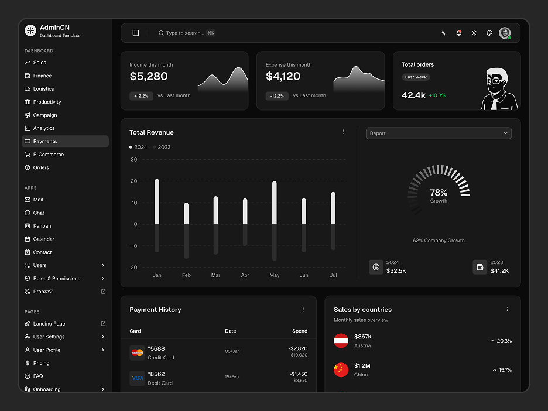Viewport: 548px width, 411px height.
Task: Toggle the sidebar panel icon
Action: [136, 33]
